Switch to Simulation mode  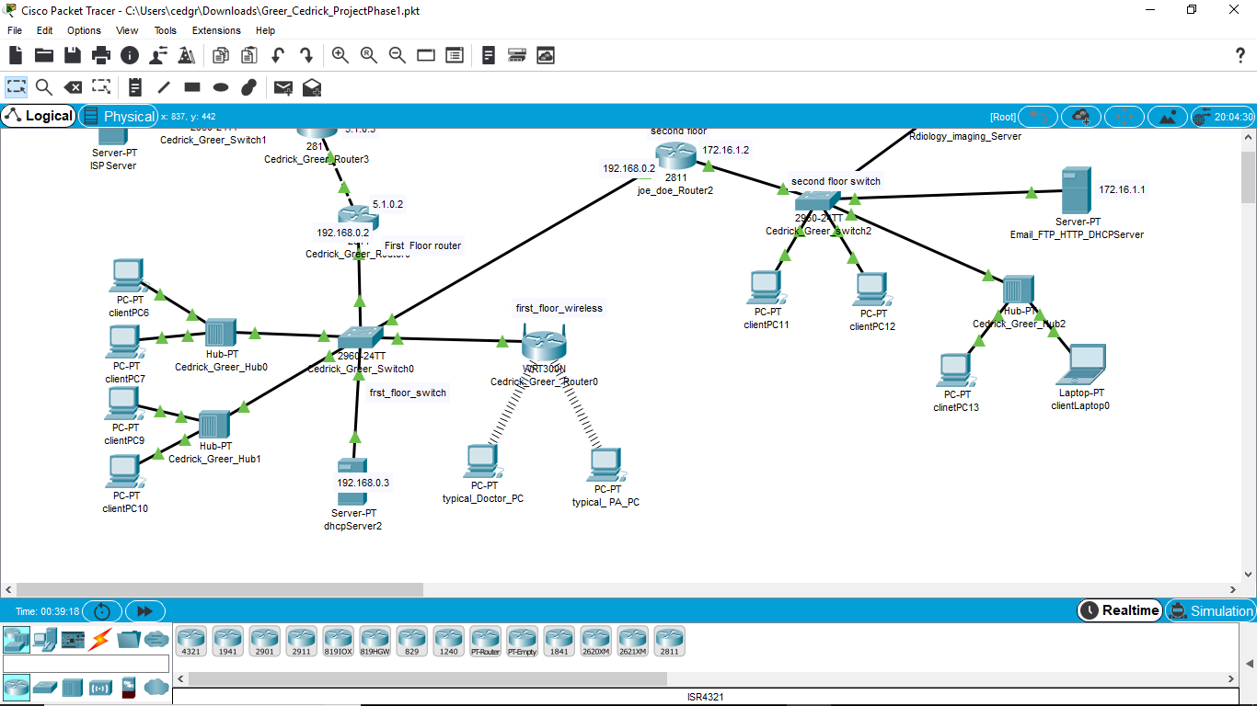1210,610
